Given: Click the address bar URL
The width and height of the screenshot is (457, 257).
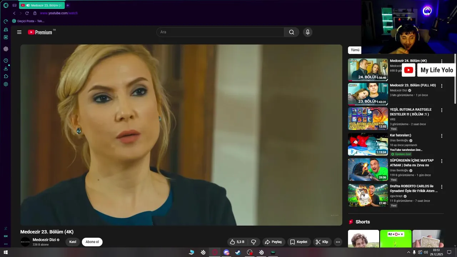Looking at the screenshot, I should [x=59, y=13].
